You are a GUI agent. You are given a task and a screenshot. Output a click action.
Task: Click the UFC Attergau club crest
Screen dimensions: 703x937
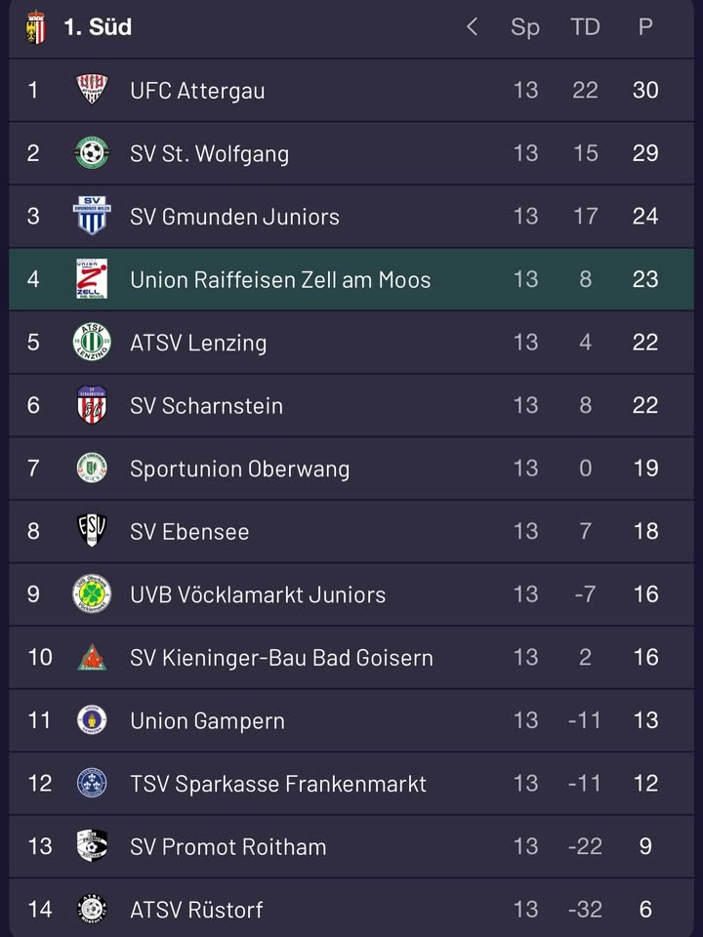tap(92, 90)
